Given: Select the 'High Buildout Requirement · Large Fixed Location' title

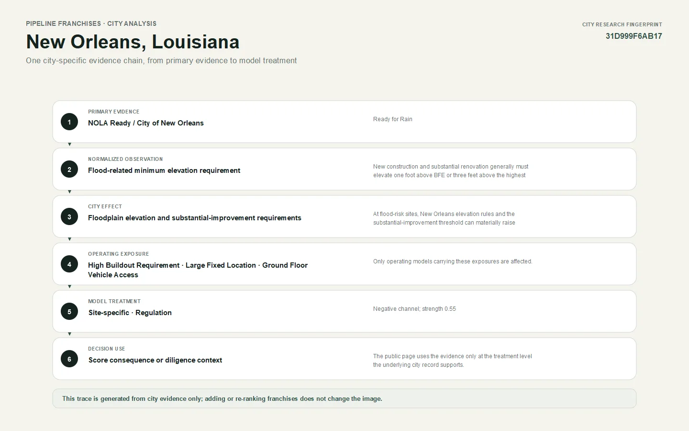Looking at the screenshot, I should click(x=198, y=270).
